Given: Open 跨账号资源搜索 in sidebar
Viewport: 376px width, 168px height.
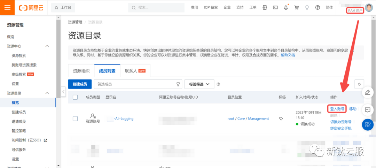Looking at the screenshot, I should point(24,65).
